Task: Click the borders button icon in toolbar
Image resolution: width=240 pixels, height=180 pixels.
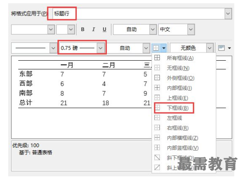Action: (x=156, y=48)
